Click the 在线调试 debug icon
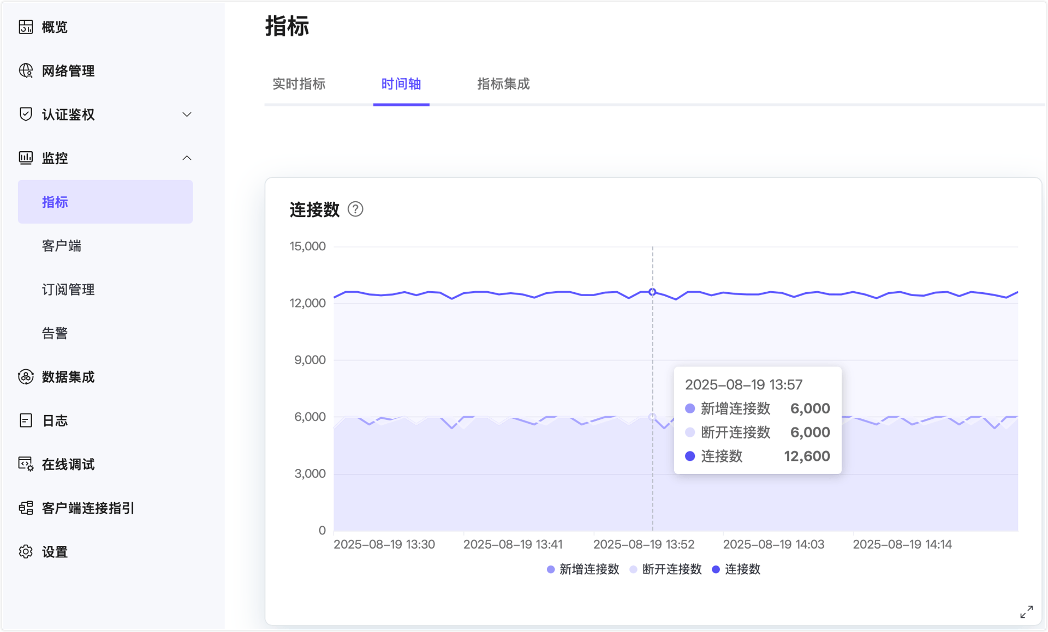The width and height of the screenshot is (1048, 632). [x=26, y=464]
